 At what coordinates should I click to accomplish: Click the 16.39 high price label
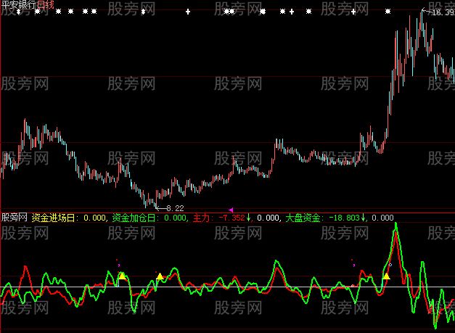coord(442,12)
